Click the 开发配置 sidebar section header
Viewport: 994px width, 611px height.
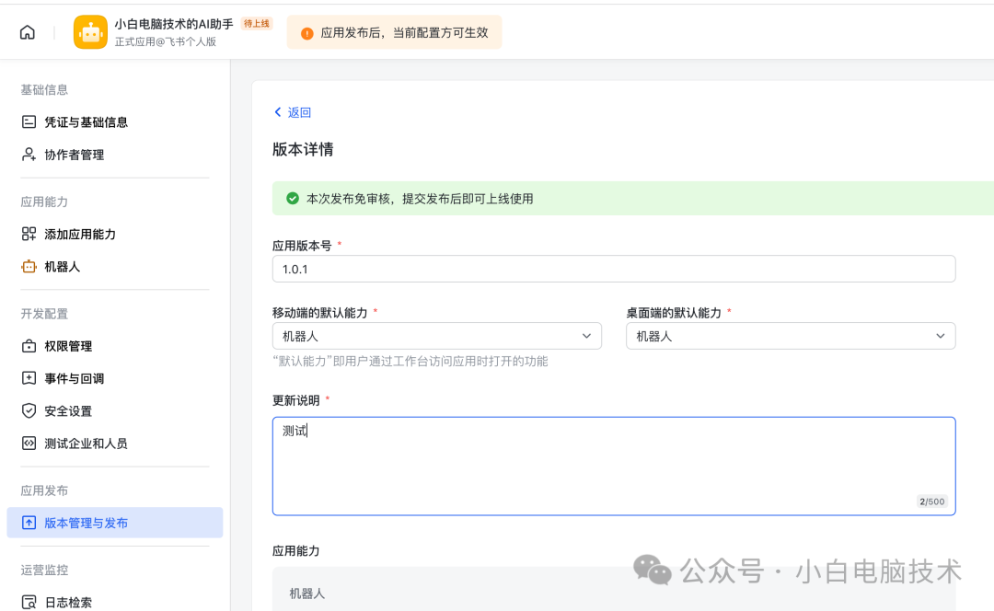44,314
